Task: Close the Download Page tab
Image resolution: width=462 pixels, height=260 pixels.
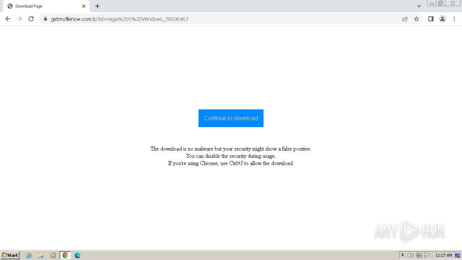Action: click(84, 6)
